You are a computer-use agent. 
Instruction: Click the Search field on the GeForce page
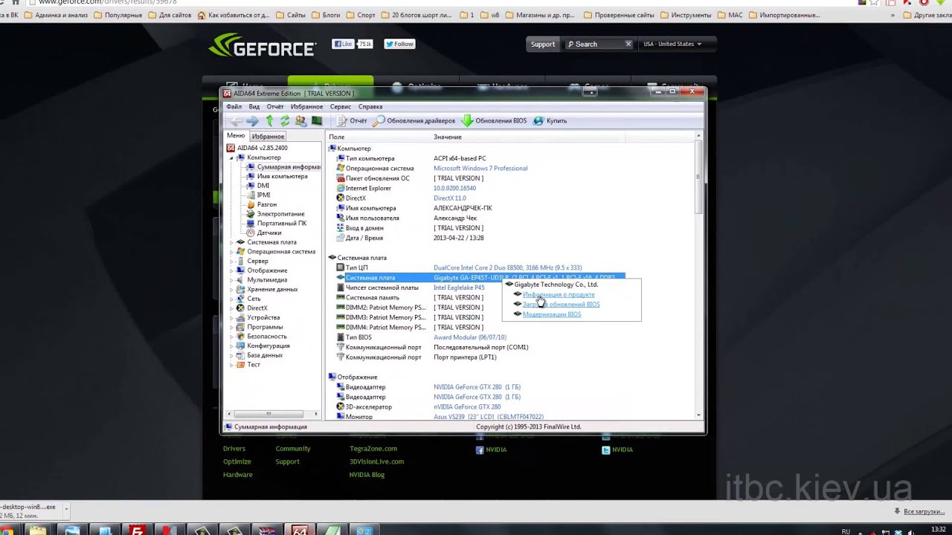pyautogui.click(x=599, y=44)
